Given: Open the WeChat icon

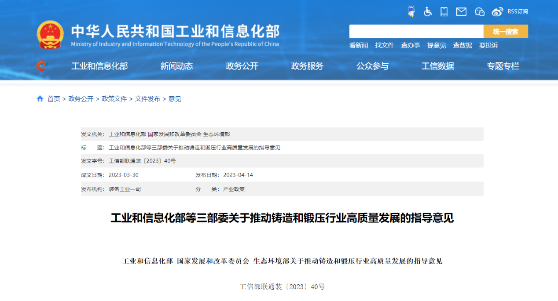Looking at the screenshot, I should [x=480, y=12].
